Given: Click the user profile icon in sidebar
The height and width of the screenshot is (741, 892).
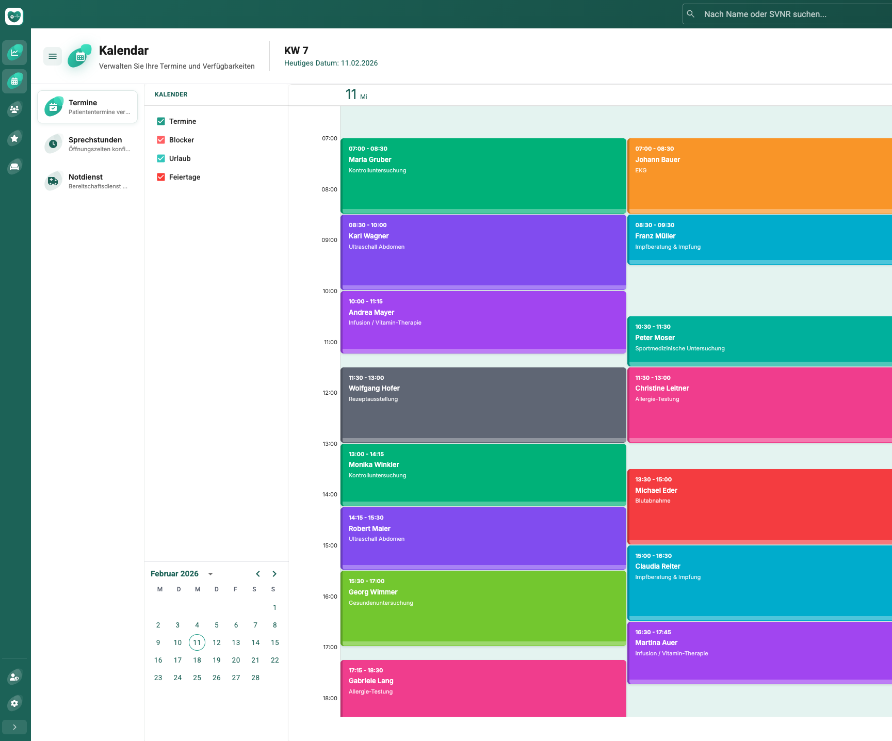Looking at the screenshot, I should pyautogui.click(x=14, y=676).
